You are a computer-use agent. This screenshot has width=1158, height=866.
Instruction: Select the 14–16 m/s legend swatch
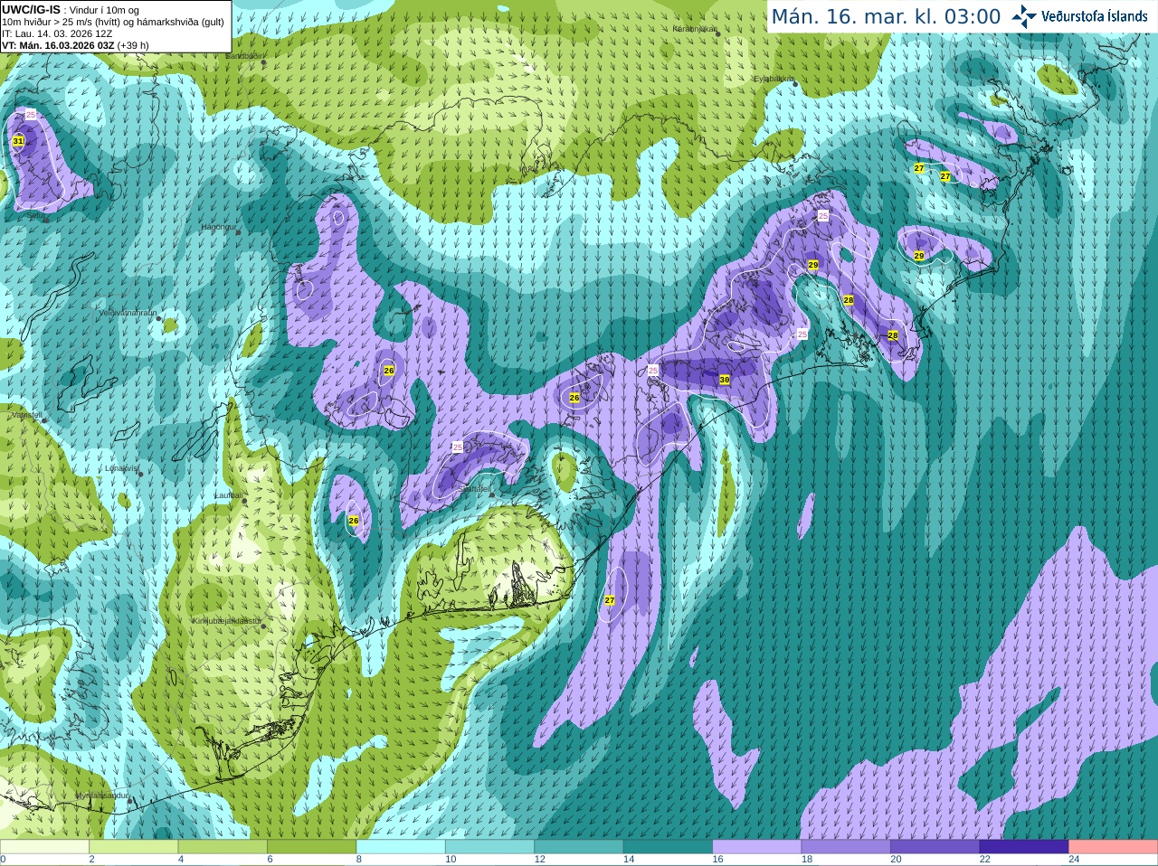668,847
